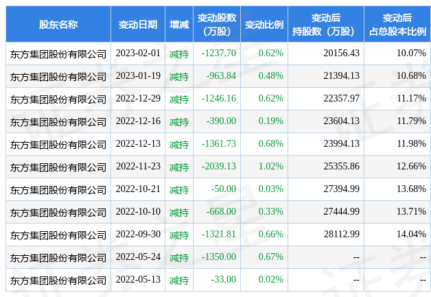The height and width of the screenshot is (297, 431).
Task: Select the date cell 2022-12-16
Action: click(x=138, y=121)
